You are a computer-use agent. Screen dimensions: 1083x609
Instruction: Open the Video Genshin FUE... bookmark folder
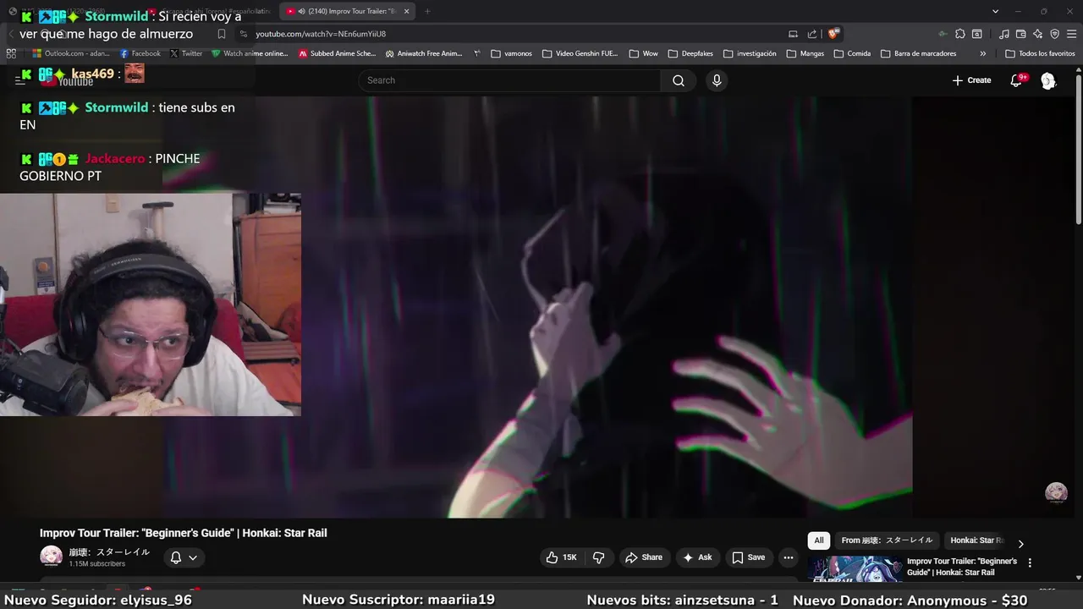coord(580,53)
